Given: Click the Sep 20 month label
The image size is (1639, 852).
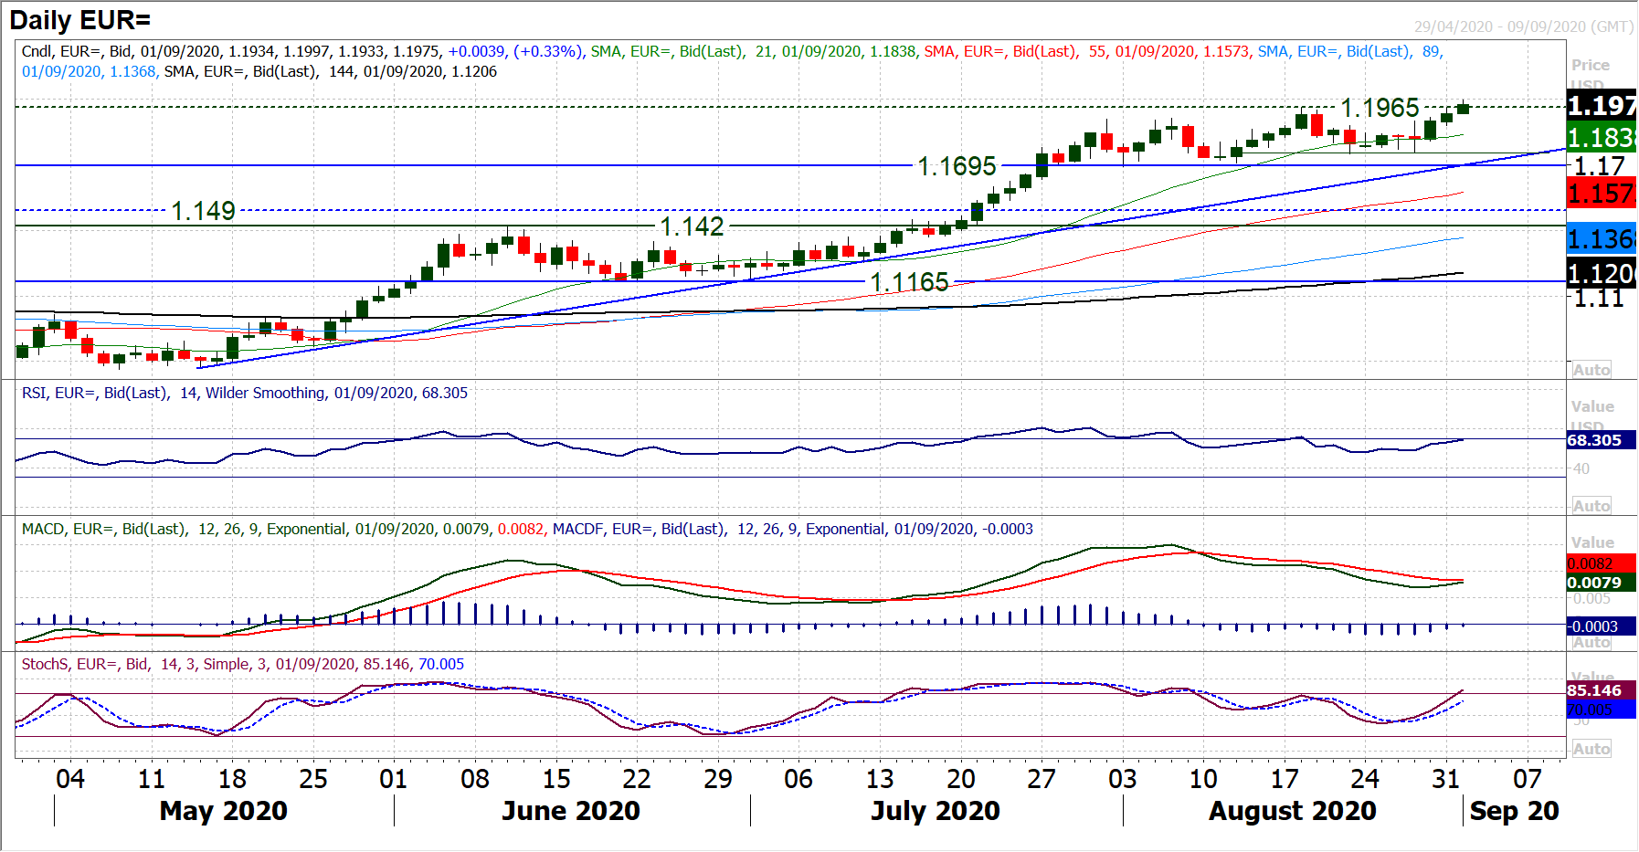Looking at the screenshot, I should coord(1515,811).
